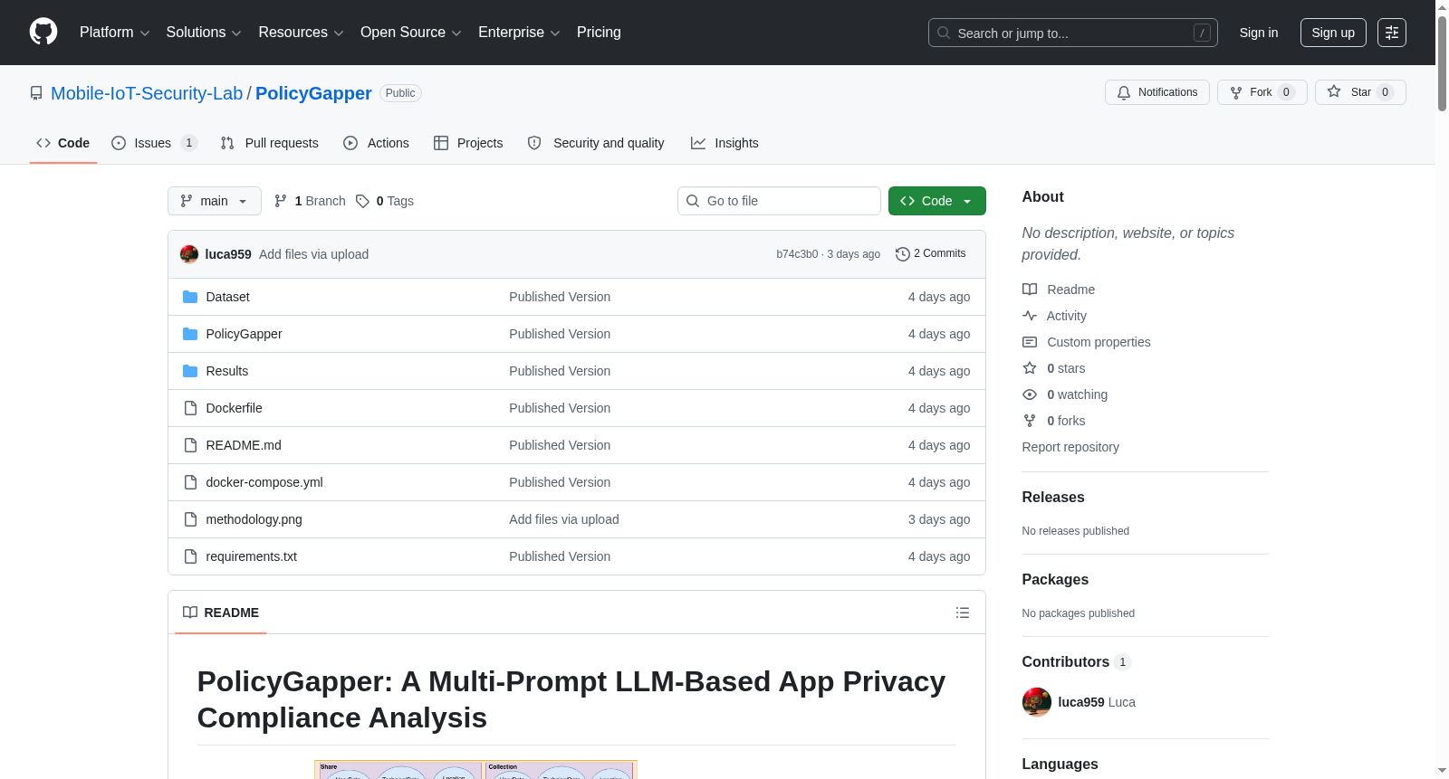Open the green Code dropdown
Viewport: 1449px width, 779px height.
[x=937, y=201]
